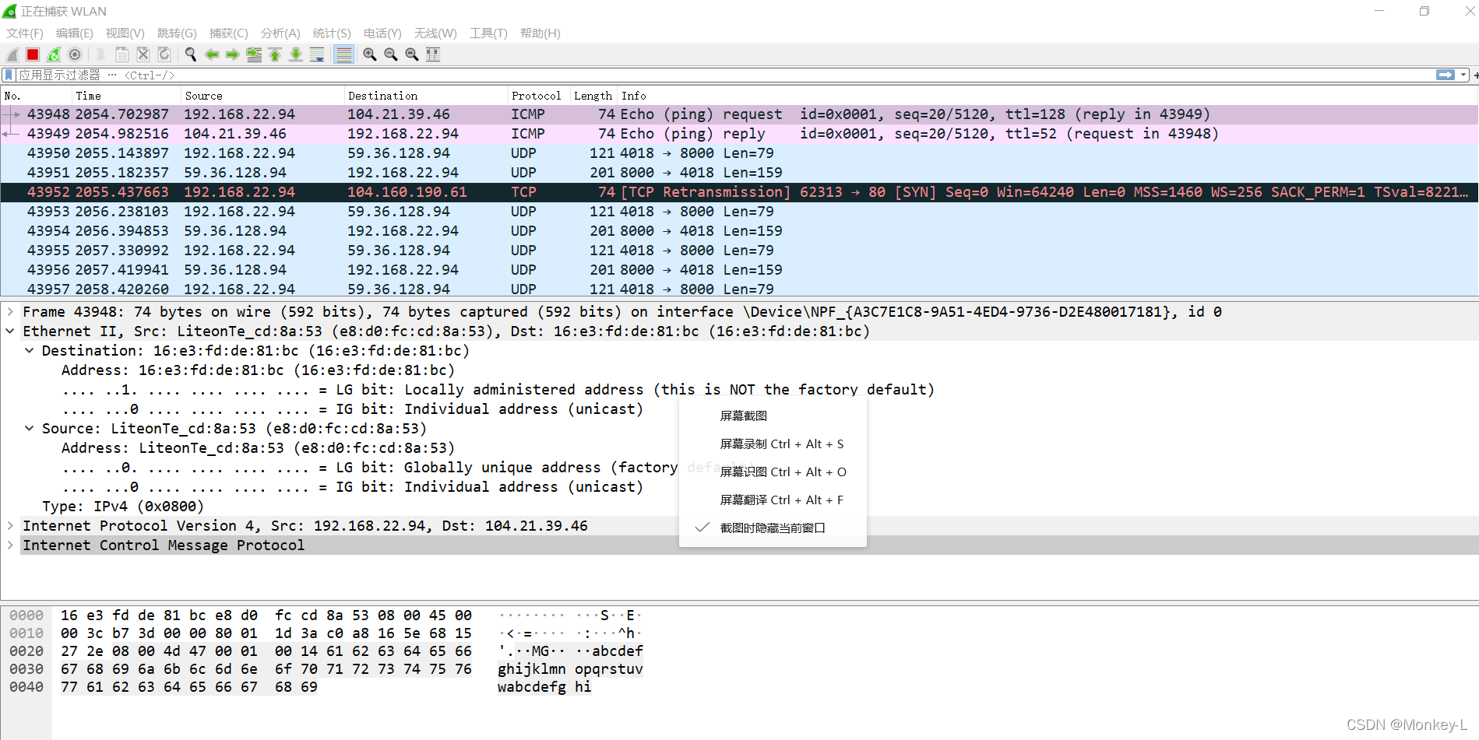Viewport: 1479px width, 740px height.
Task: Select packet 43952 TCP Retransmission row
Action: tap(739, 192)
